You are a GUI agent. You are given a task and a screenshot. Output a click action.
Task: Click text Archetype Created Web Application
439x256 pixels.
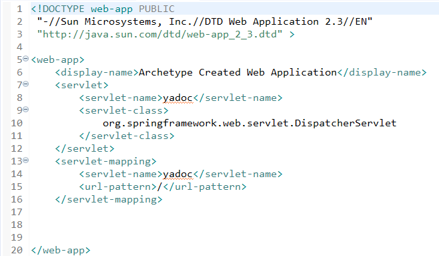coord(238,73)
